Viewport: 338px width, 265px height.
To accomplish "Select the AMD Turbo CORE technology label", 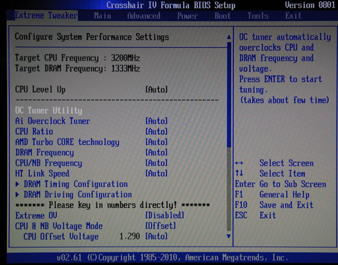I will (x=67, y=142).
